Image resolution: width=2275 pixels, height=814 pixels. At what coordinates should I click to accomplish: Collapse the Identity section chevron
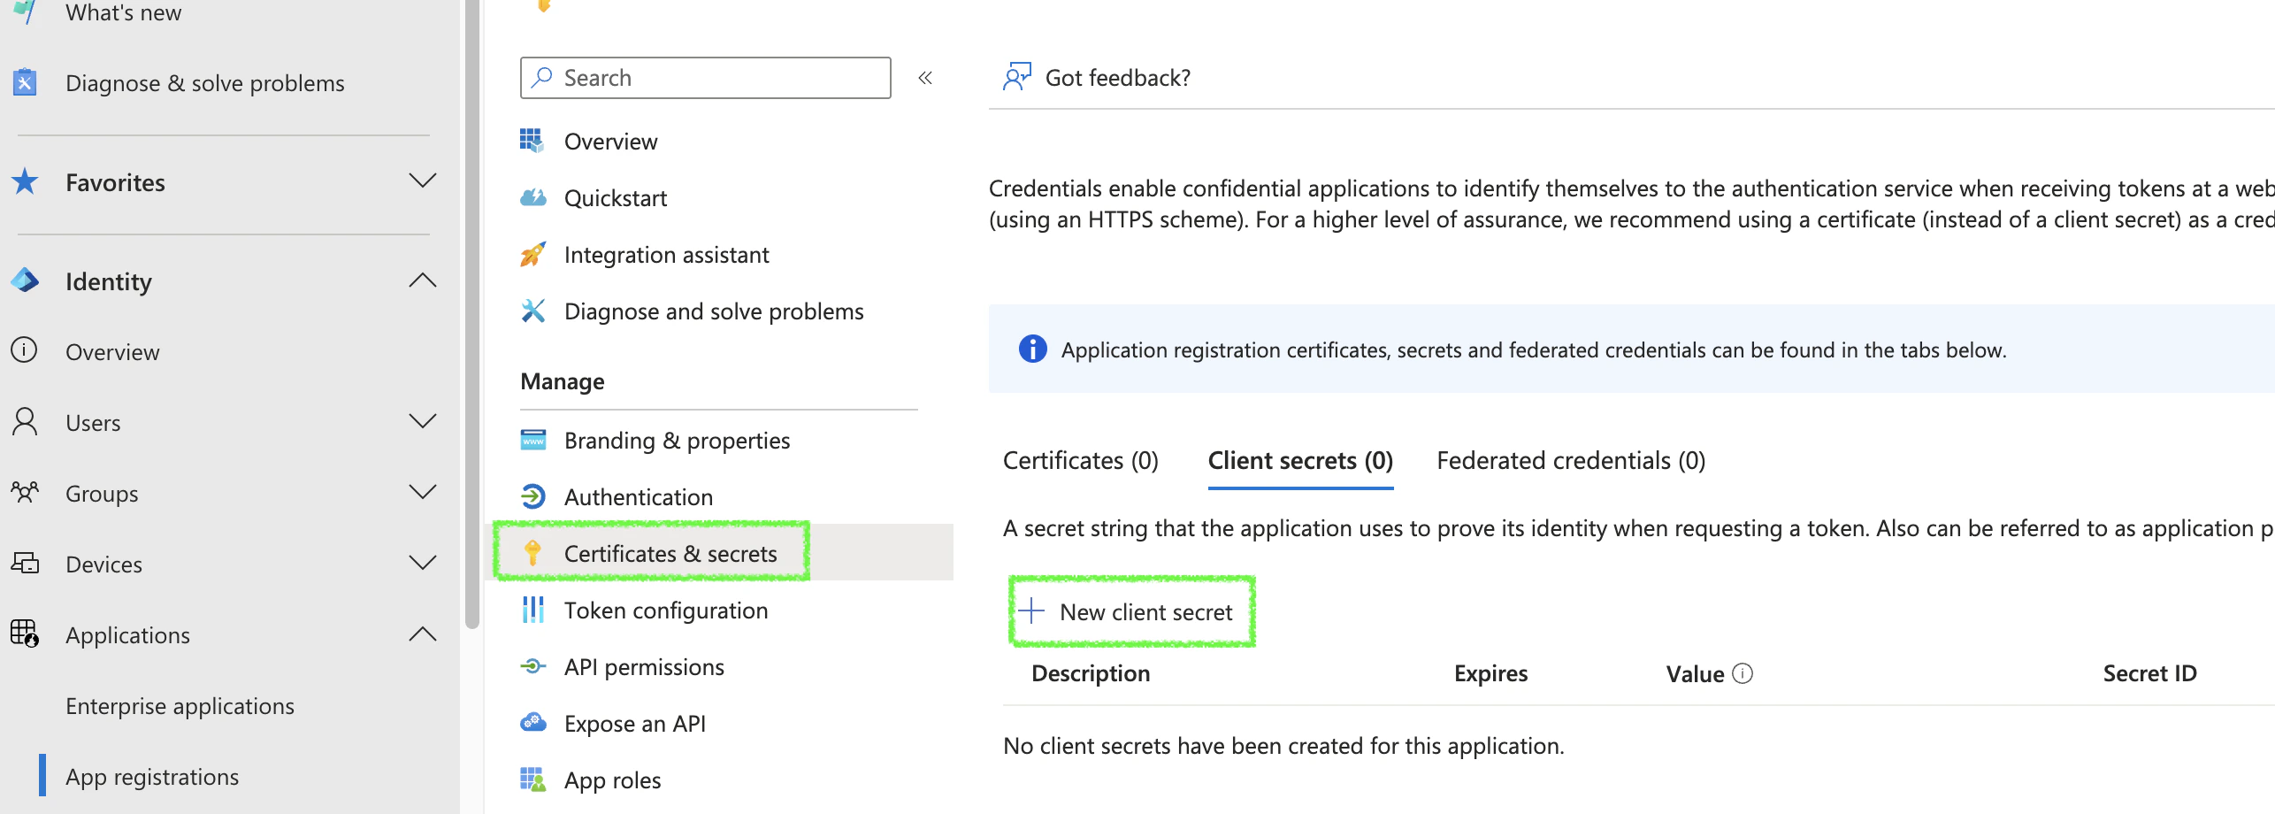pyautogui.click(x=423, y=280)
